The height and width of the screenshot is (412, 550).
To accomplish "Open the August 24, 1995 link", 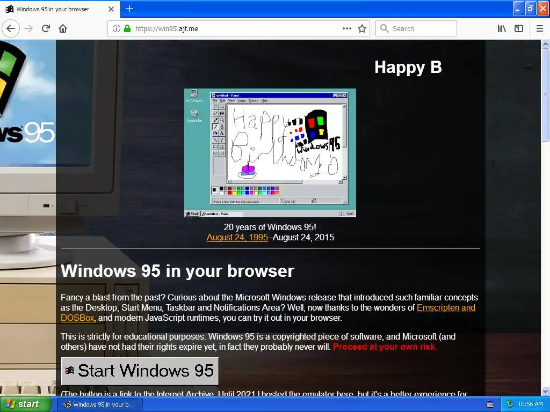I will pos(237,237).
